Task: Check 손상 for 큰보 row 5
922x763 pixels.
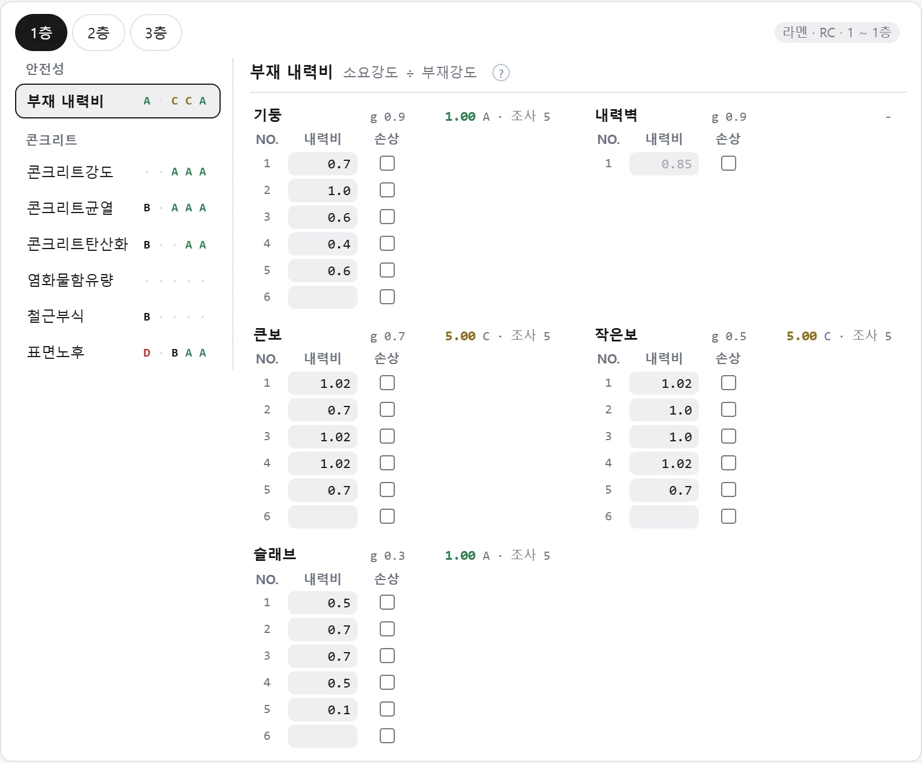Action: (x=387, y=490)
